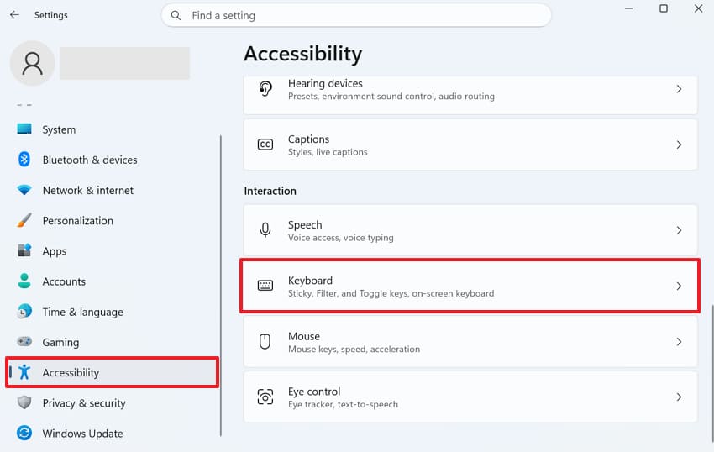714x452 pixels.
Task: Click the sidebar vertical scrollbar
Action: coord(221,286)
